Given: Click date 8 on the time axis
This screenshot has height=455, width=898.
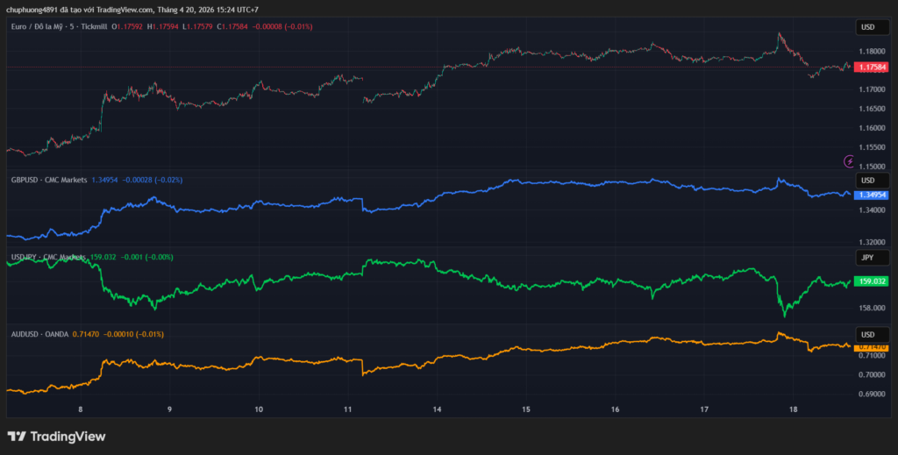Looking at the screenshot, I should pyautogui.click(x=81, y=409).
